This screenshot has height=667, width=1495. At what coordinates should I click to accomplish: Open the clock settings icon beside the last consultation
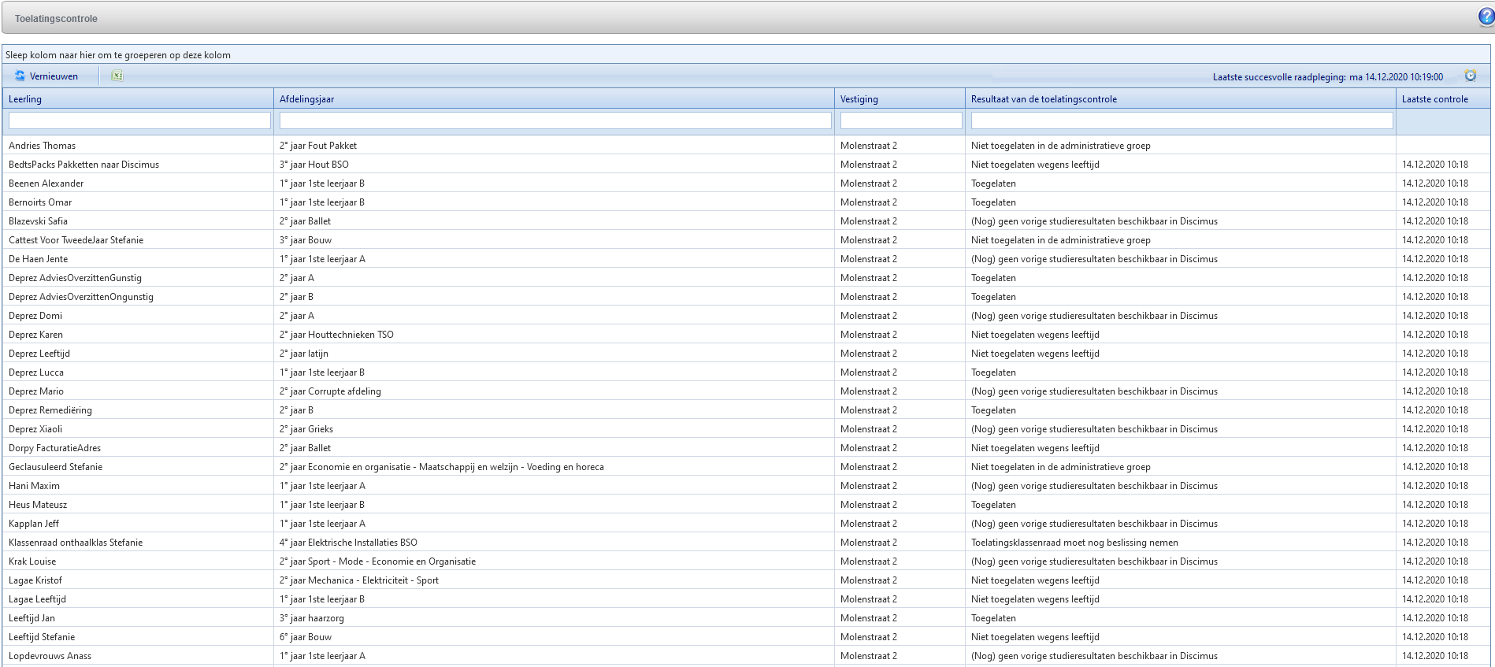[1470, 76]
